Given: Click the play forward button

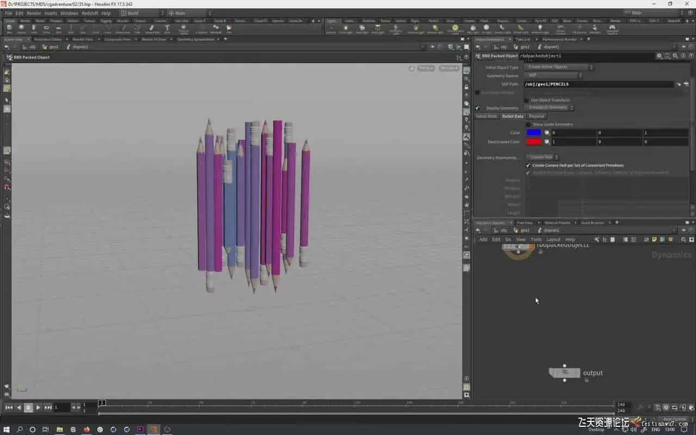Looking at the screenshot, I should pyautogui.click(x=38, y=407).
